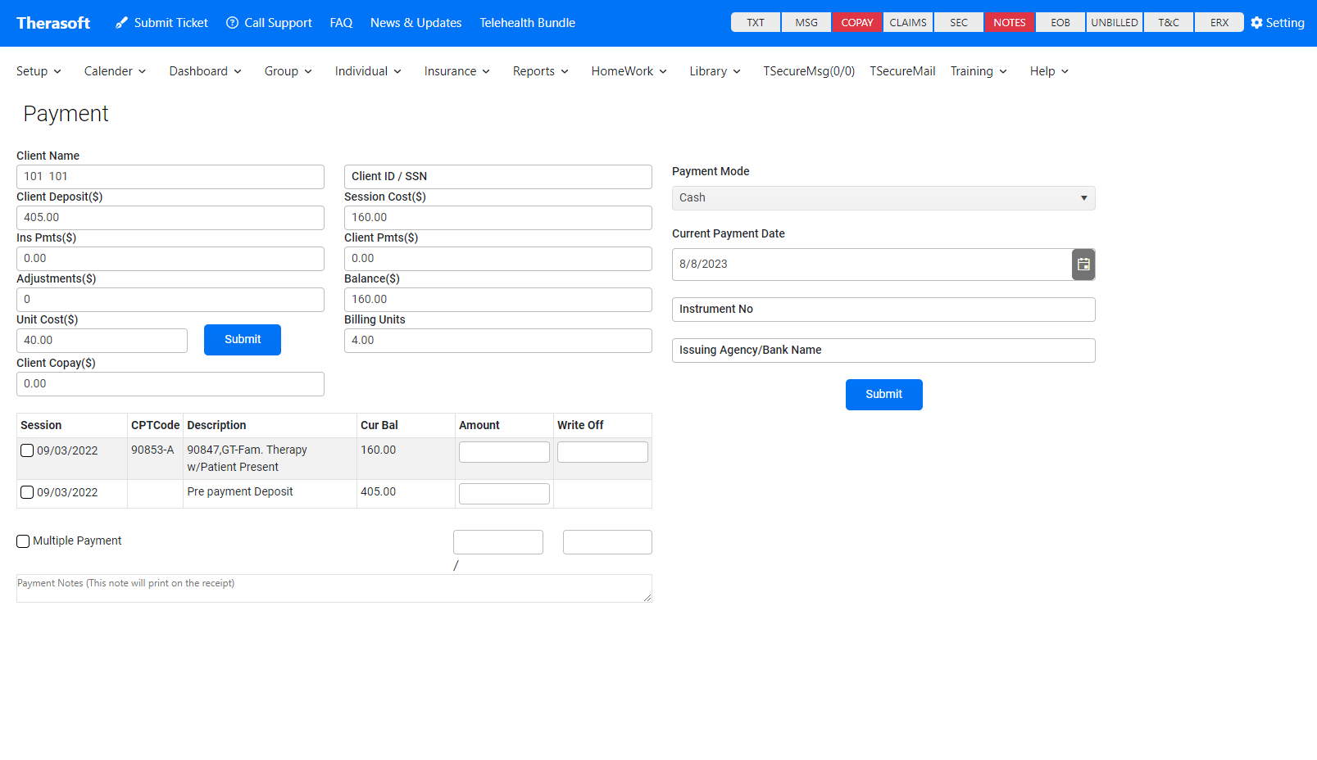Screen dimensions: 1317x760
Task: Open News & Updates link
Action: coord(416,23)
